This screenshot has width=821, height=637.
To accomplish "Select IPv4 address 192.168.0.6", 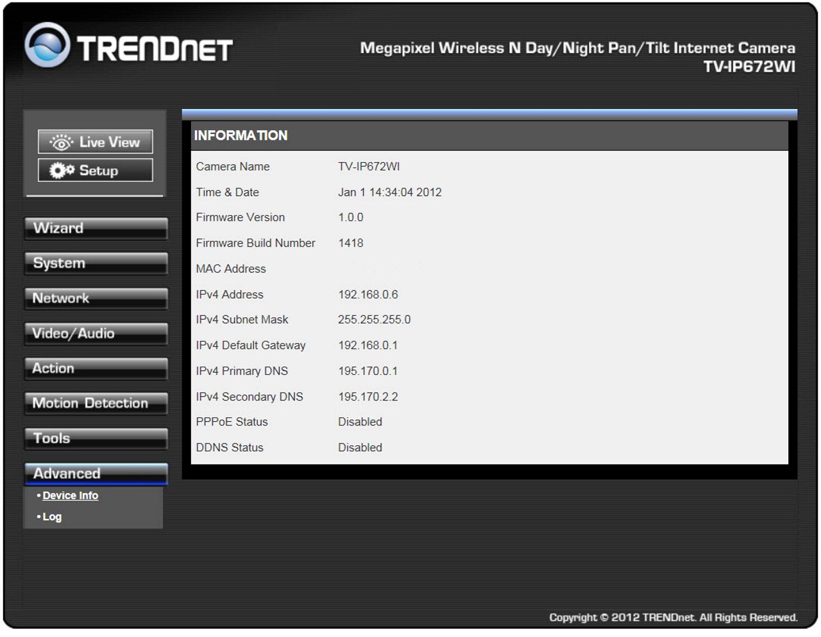I will tap(368, 295).
